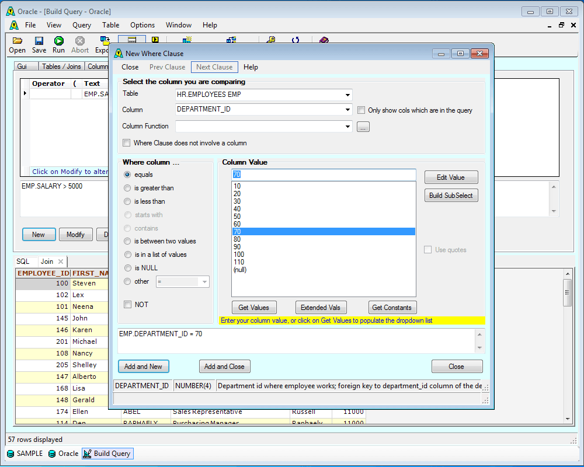Switch to SAMPLE database in window bar
This screenshot has width=584, height=467.
coord(25,453)
